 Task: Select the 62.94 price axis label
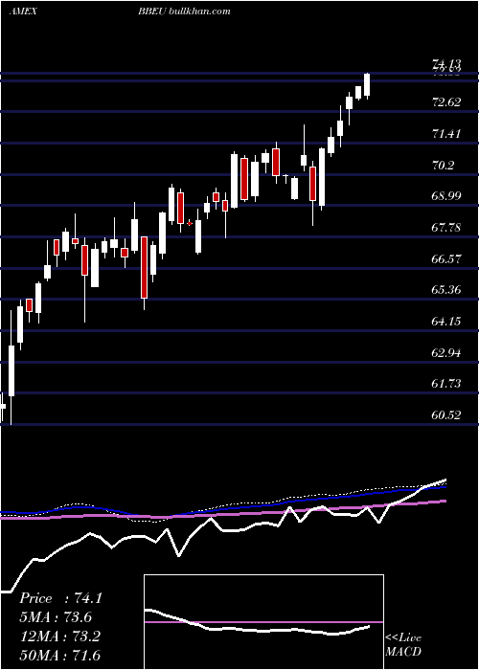(x=447, y=353)
